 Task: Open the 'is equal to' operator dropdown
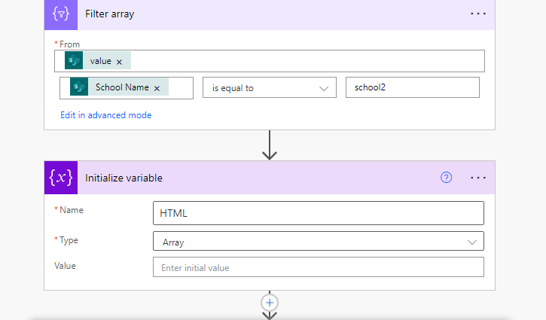click(270, 88)
